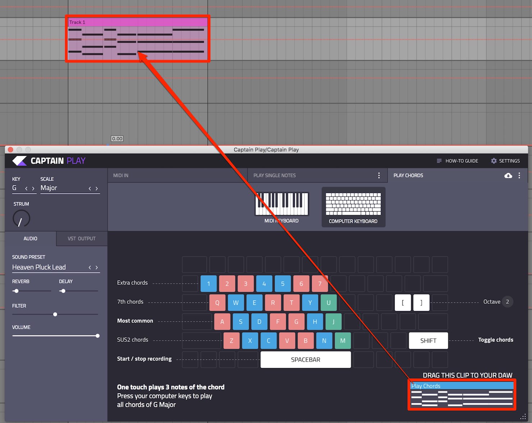Click the SUS2 chord key M
This screenshot has width=532, height=423.
click(343, 341)
